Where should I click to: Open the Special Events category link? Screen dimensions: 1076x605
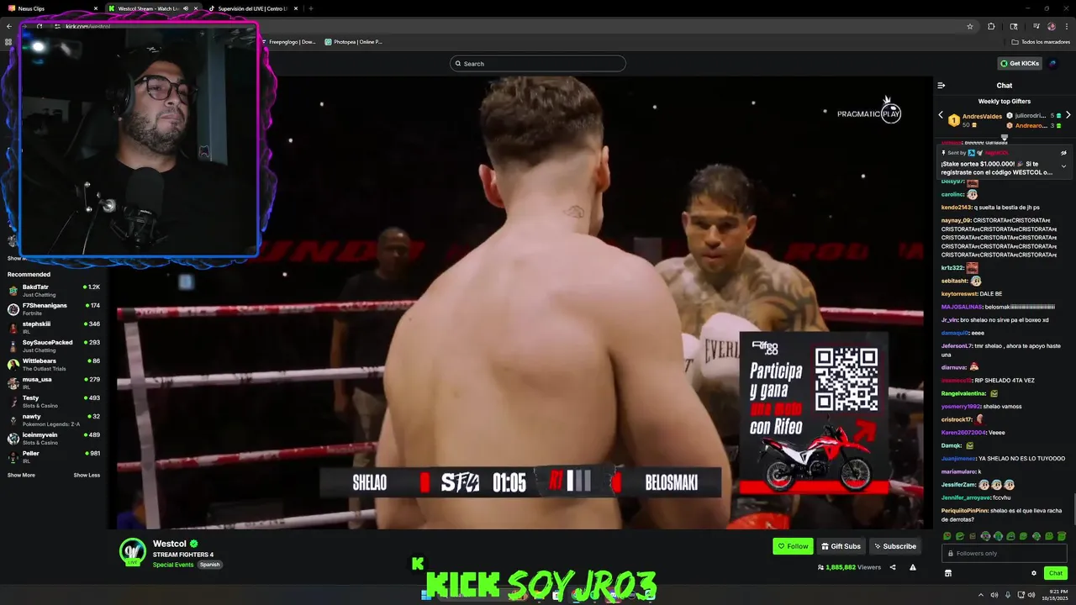click(173, 565)
